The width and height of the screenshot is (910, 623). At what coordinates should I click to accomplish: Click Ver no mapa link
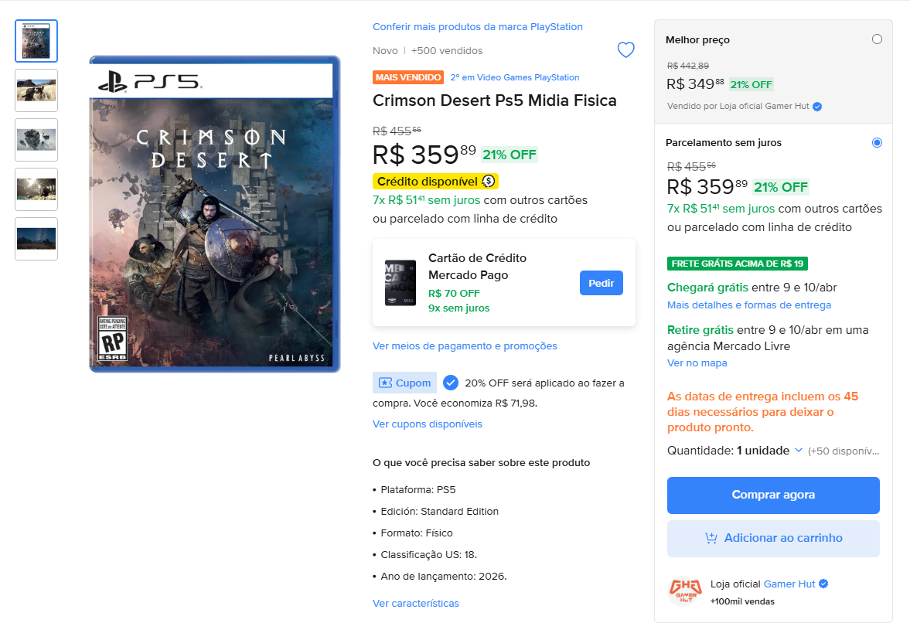[697, 363]
